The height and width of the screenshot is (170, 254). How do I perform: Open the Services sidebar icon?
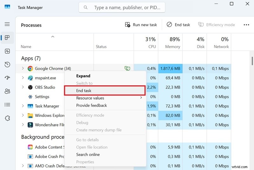(7, 118)
